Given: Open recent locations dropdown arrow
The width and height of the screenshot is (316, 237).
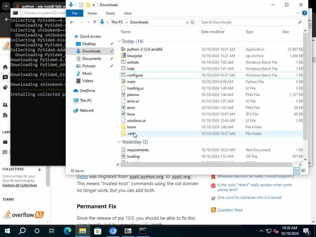Looking at the screenshot, I should click(88, 22).
